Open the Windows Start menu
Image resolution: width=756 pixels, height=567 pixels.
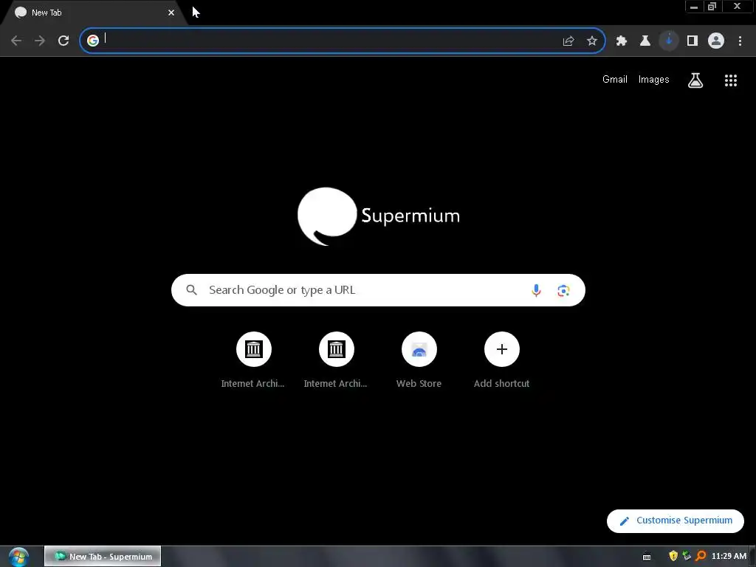(x=18, y=557)
